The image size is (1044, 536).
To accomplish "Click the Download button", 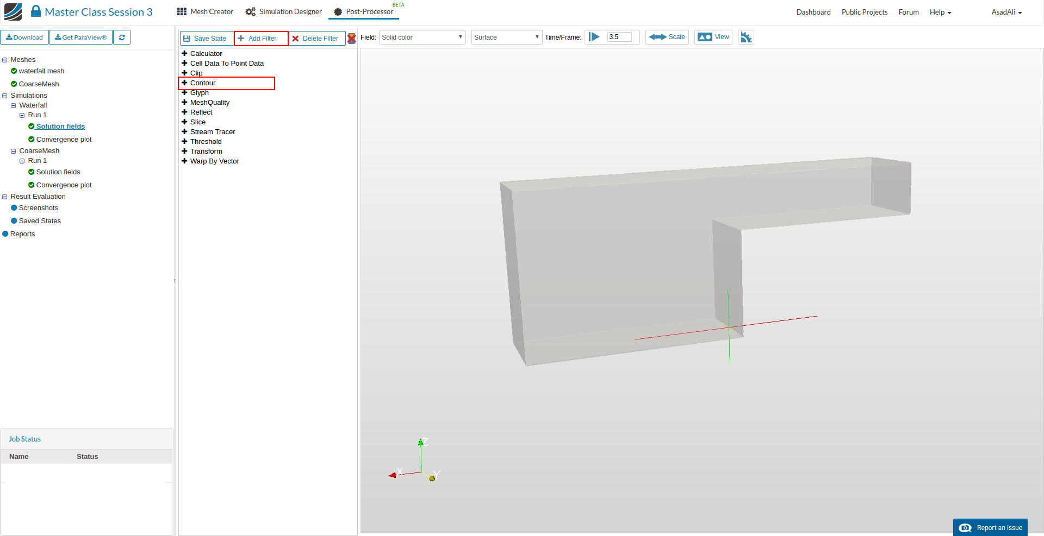I will (24, 37).
